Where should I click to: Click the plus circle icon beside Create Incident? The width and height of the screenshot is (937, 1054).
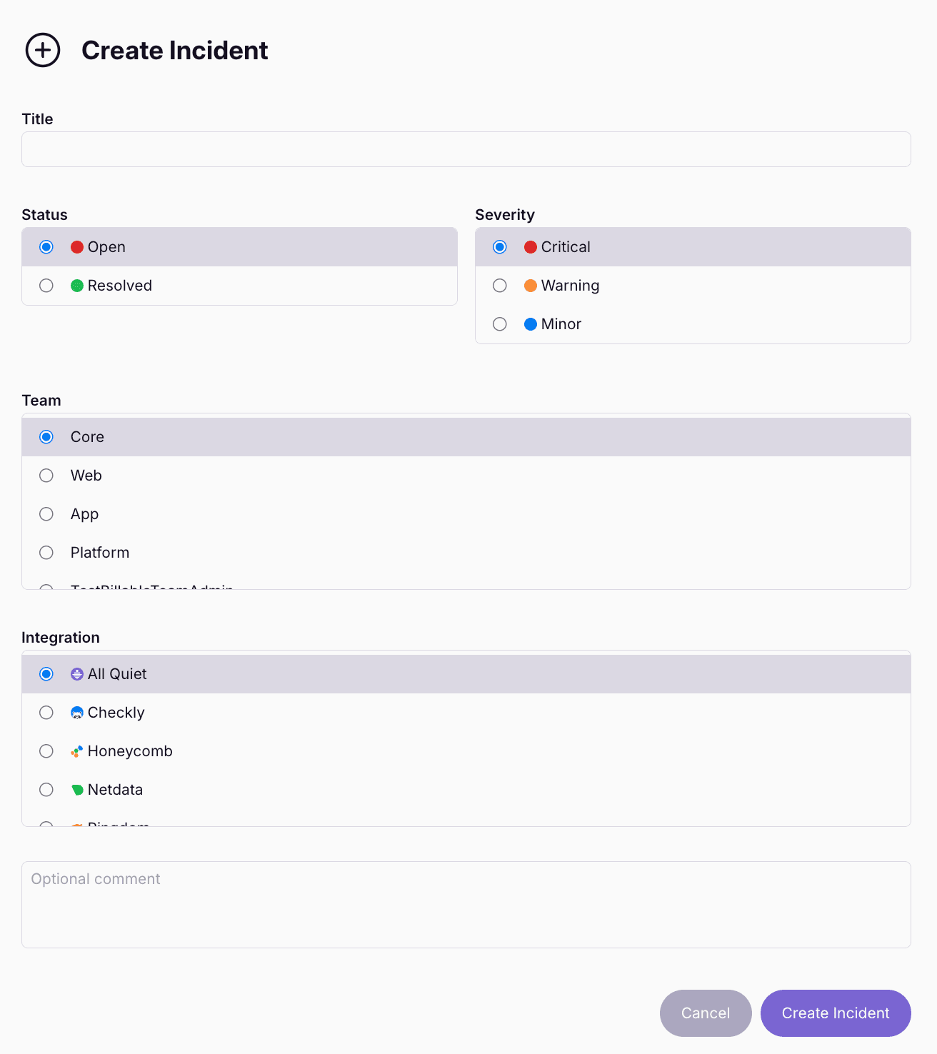(x=43, y=50)
